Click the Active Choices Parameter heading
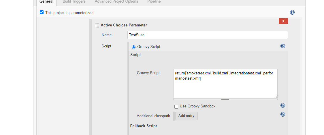Viewport: 324px width, 135px height. pos(124,25)
